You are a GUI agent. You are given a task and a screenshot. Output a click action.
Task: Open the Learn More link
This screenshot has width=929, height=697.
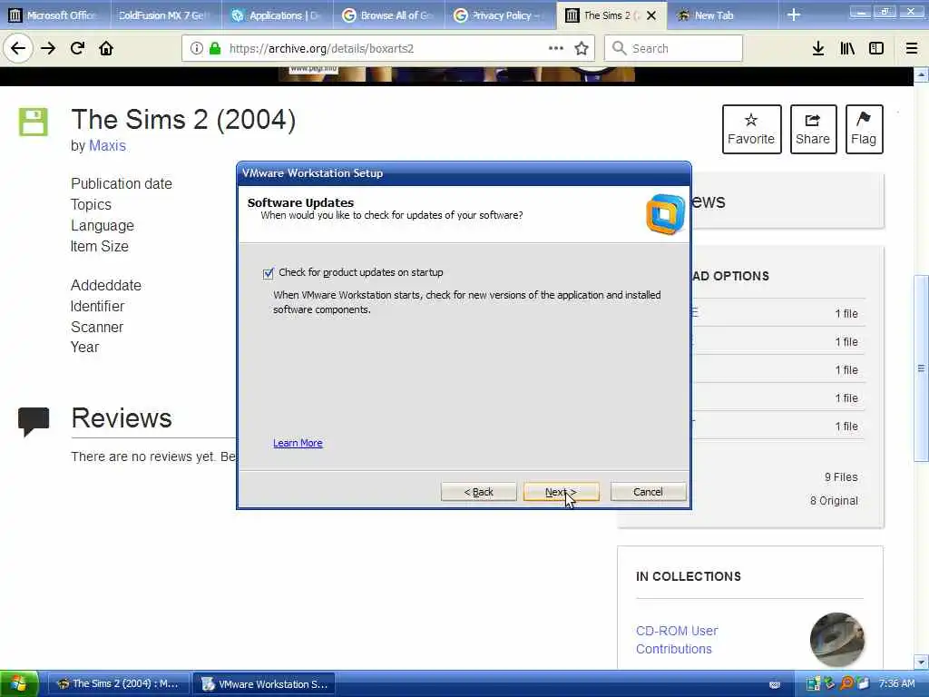298,443
